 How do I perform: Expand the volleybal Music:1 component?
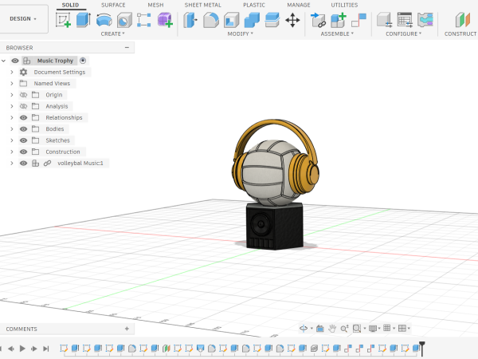[x=12, y=164]
